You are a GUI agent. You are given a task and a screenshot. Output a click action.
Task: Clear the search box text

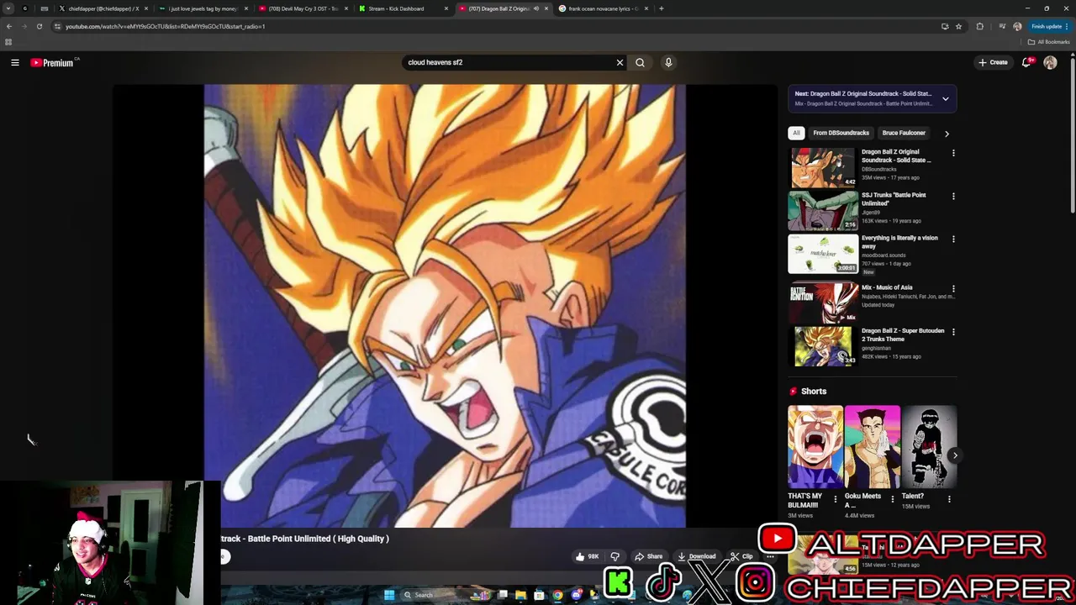(x=620, y=62)
